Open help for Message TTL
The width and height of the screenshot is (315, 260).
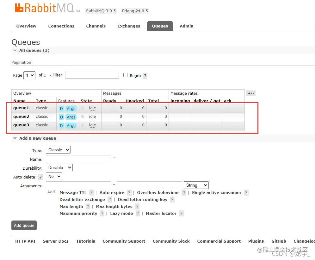(91, 193)
